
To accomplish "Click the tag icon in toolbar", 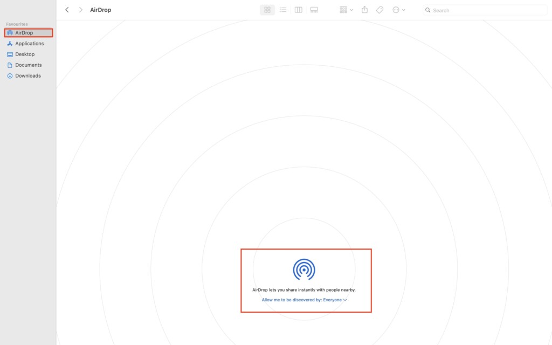I will tap(380, 10).
